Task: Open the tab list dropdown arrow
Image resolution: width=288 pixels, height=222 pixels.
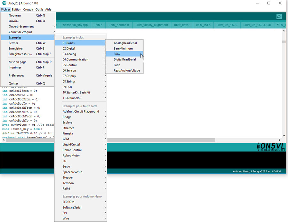Action: pyautogui.click(x=278, y=25)
